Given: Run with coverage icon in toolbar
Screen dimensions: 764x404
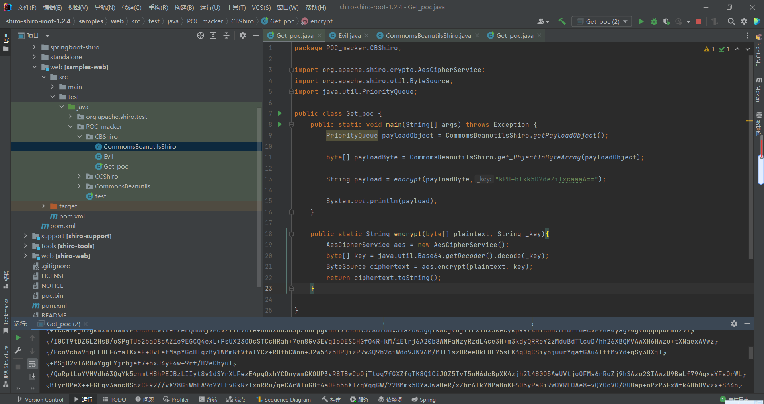Looking at the screenshot, I should coord(667,21).
